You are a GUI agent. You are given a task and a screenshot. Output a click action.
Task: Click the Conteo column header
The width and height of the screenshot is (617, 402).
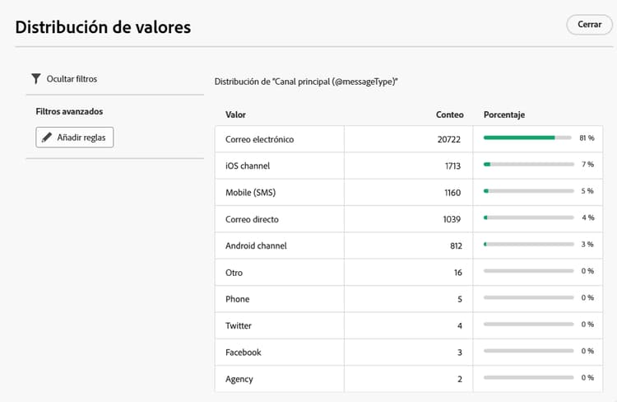pyautogui.click(x=449, y=115)
